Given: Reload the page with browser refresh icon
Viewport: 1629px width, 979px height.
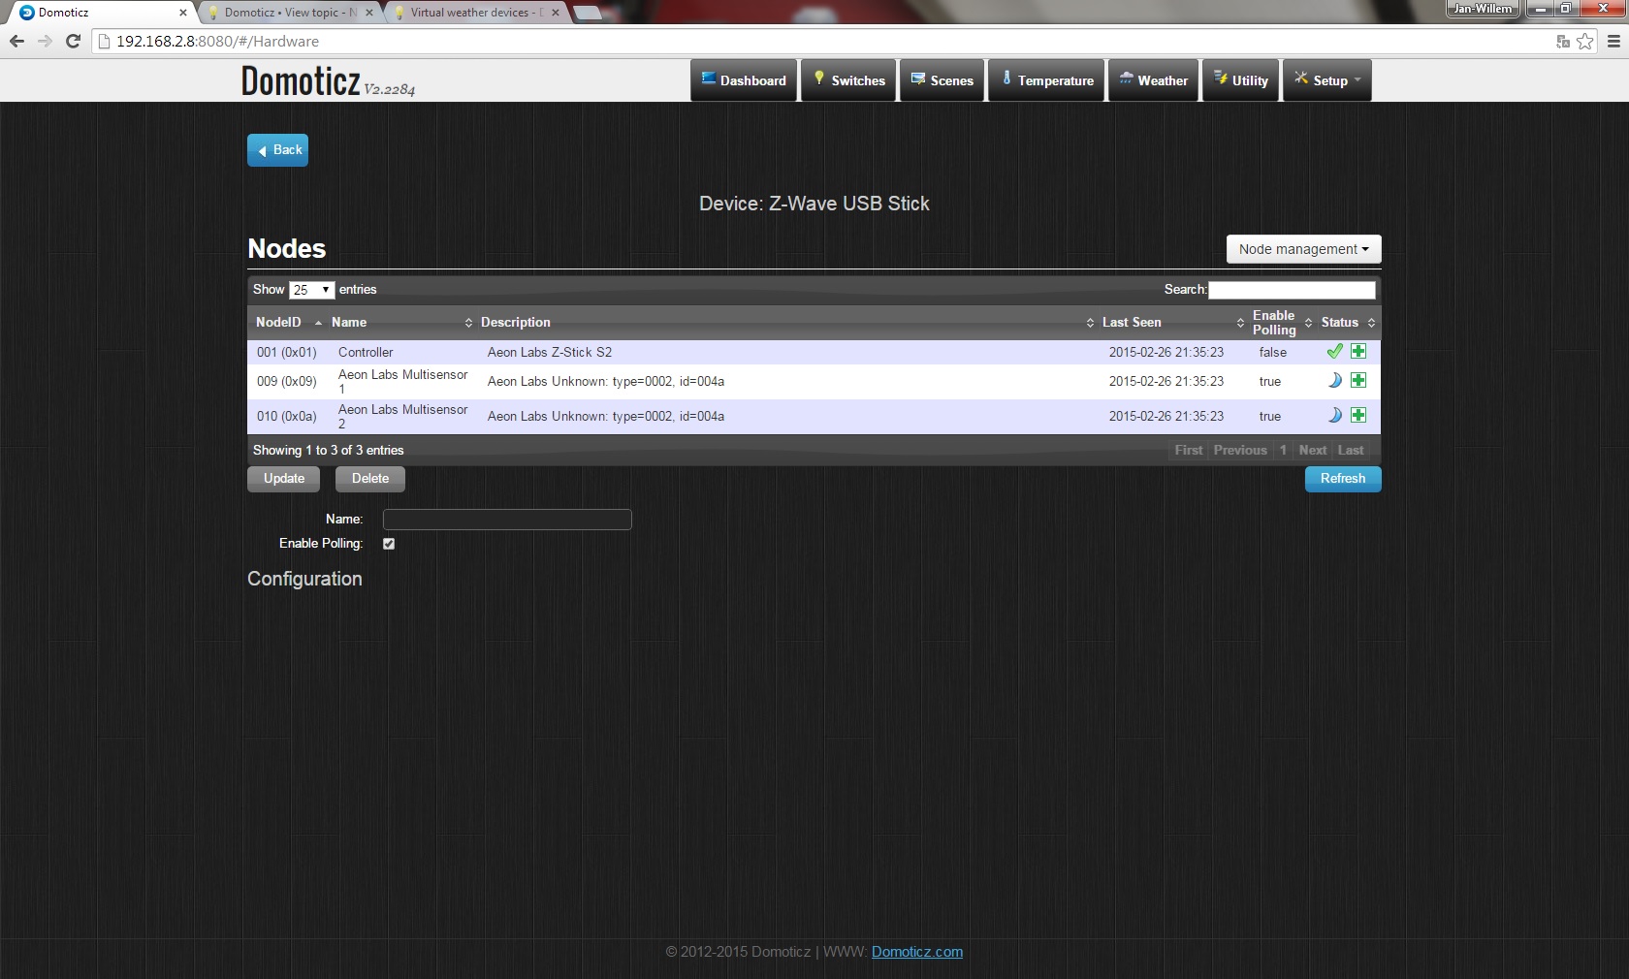Looking at the screenshot, I should pos(73,41).
